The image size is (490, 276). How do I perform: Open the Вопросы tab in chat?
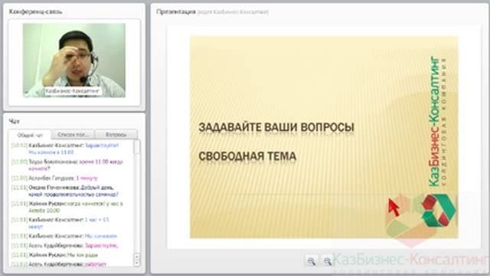click(116, 135)
